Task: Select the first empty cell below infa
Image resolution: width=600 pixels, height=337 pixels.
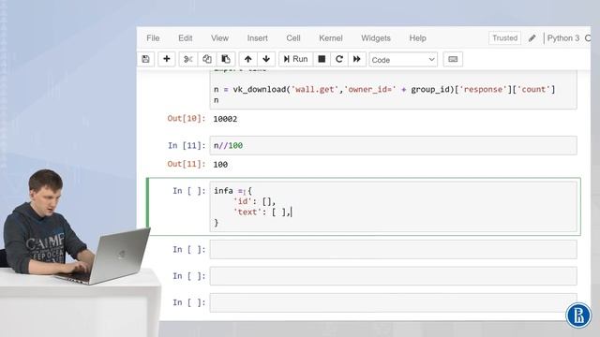Action: coord(393,250)
